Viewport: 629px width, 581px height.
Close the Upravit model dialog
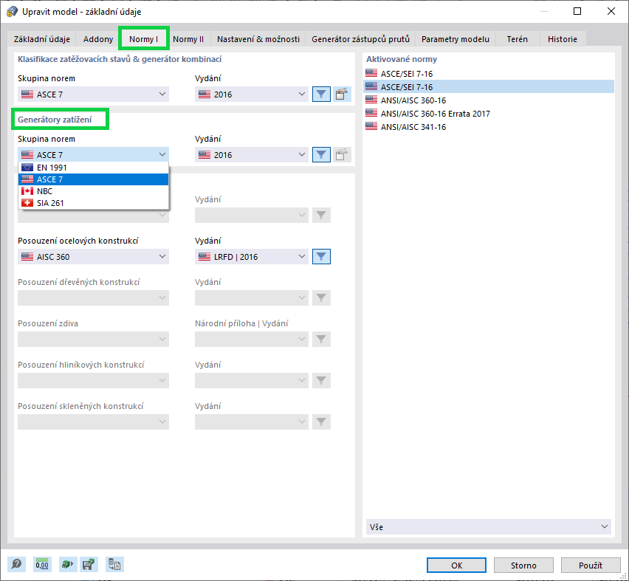coord(611,11)
